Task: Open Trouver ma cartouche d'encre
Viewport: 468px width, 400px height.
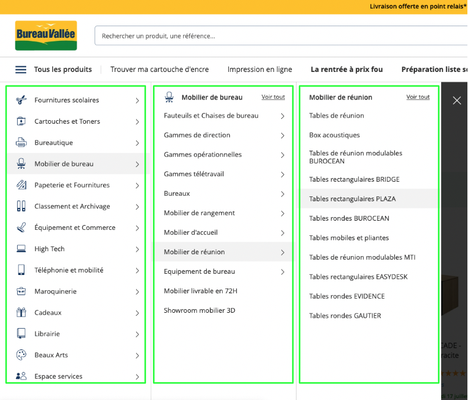Action: (160, 70)
